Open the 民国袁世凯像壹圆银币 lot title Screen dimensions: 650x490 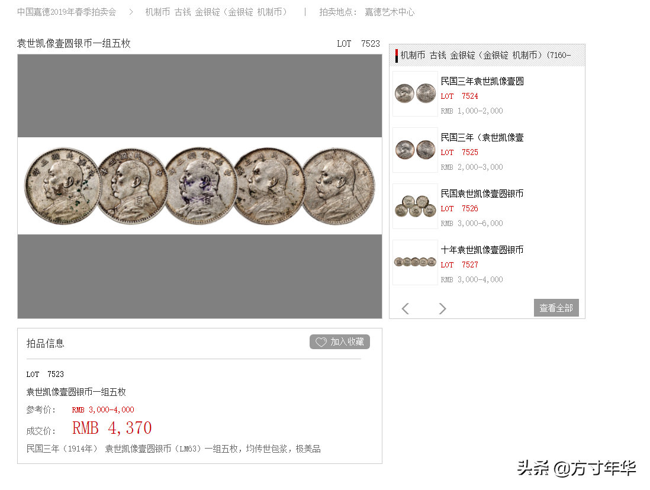coord(482,194)
